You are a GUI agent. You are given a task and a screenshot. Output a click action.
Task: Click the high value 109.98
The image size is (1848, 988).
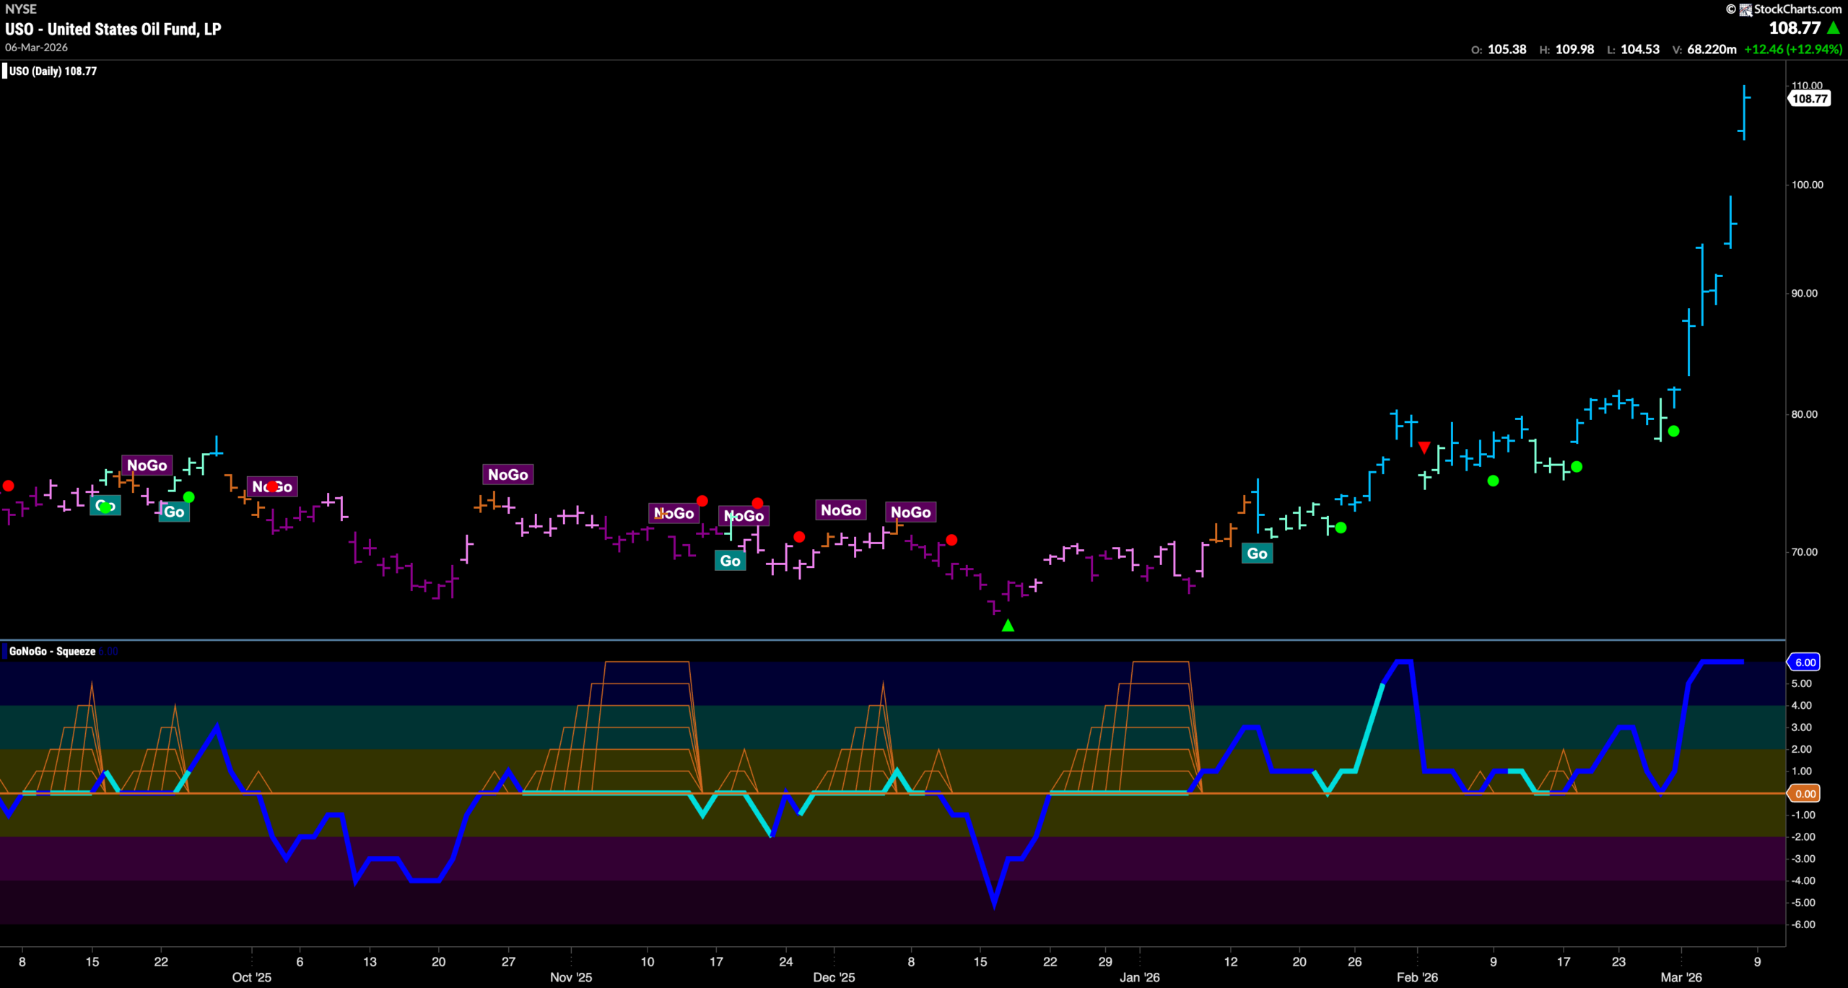[1574, 50]
